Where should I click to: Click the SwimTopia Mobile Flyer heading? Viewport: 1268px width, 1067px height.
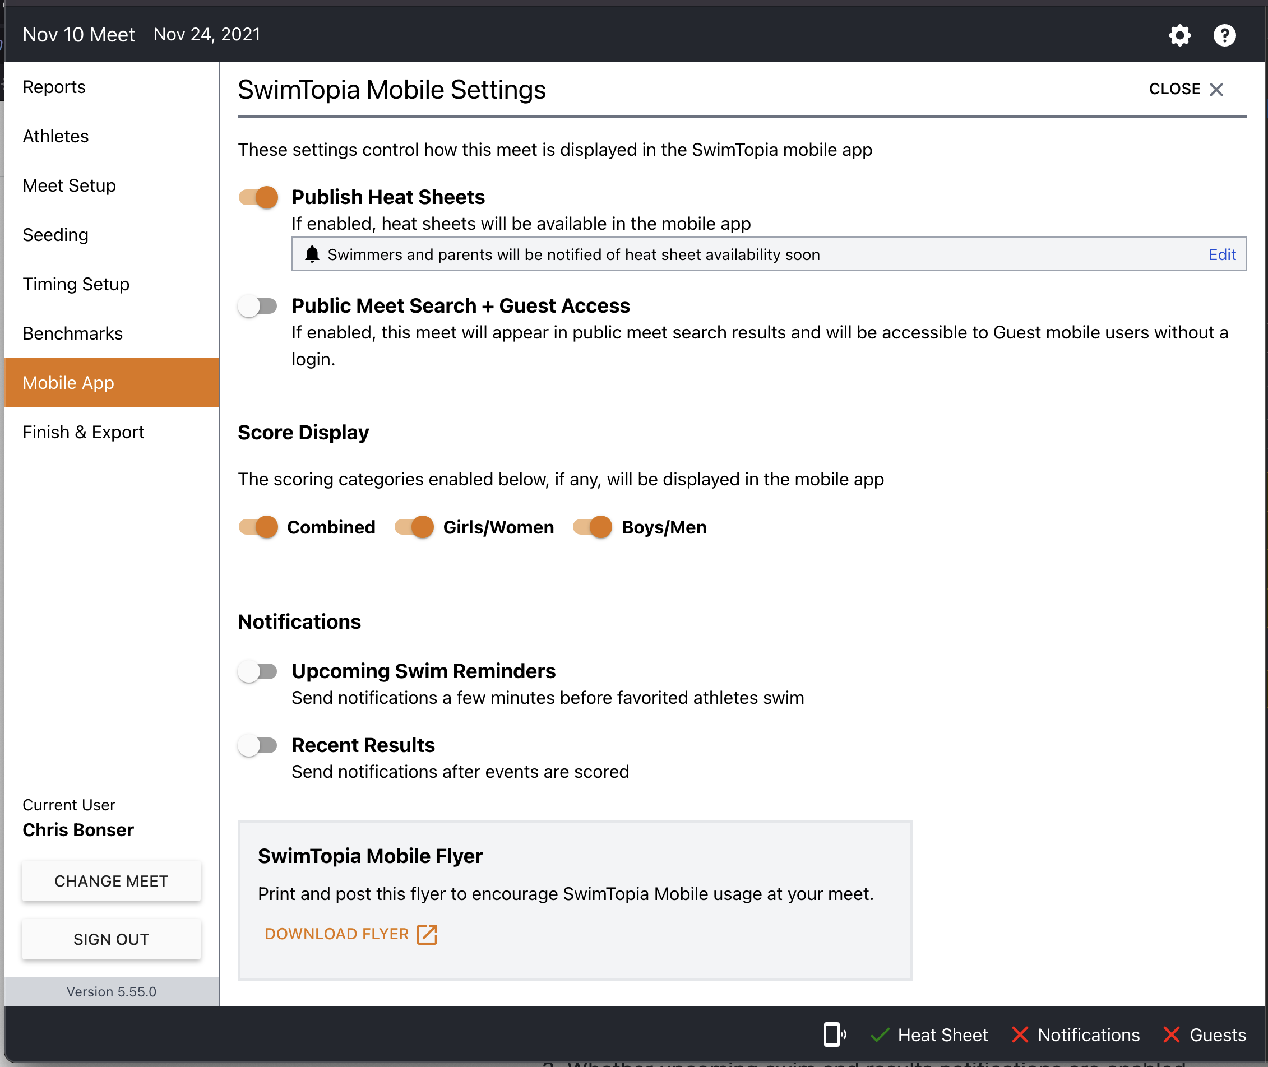(x=370, y=856)
